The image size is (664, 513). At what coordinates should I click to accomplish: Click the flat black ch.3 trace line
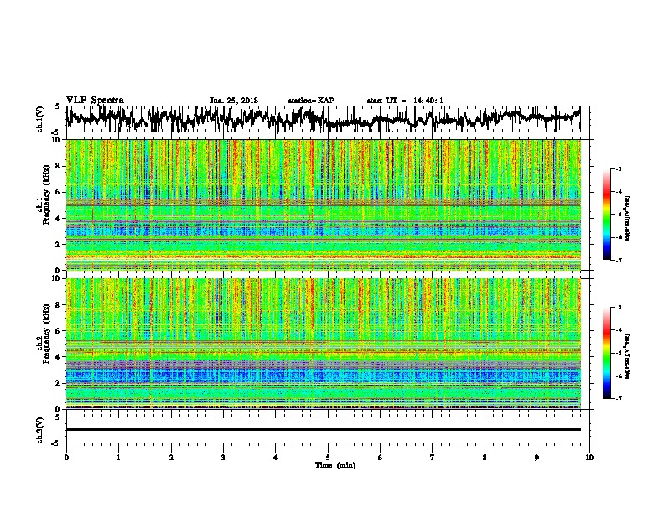(x=324, y=429)
